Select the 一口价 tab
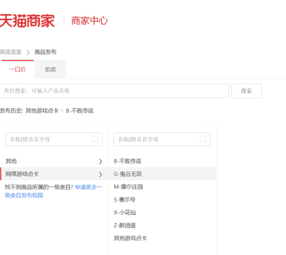286x255 pixels. 18,69
